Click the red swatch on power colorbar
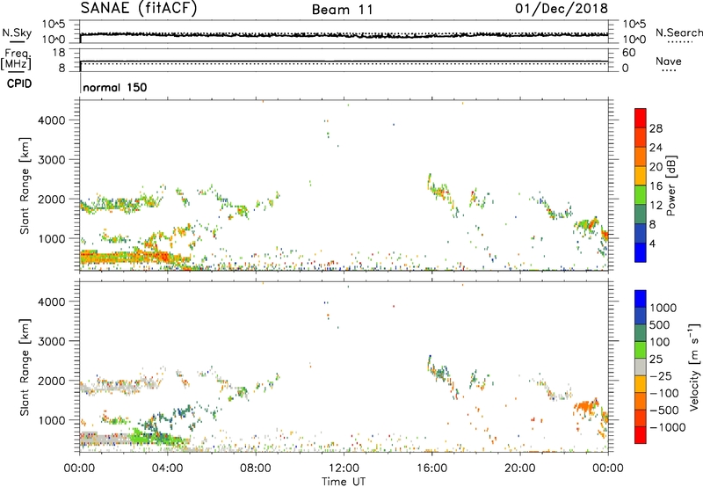 click(641, 118)
